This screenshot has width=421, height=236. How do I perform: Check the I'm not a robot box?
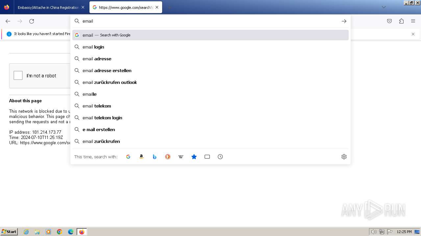(x=18, y=75)
